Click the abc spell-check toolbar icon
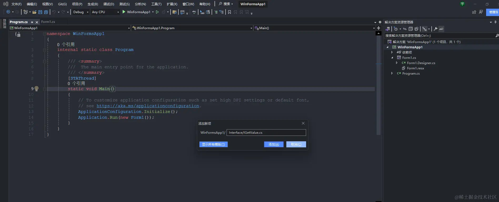 pos(194,12)
